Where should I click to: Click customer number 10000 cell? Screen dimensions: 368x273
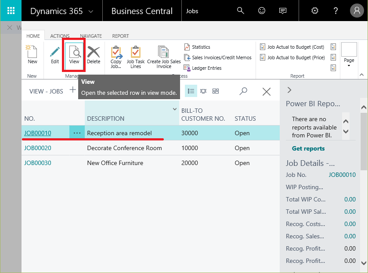[x=189, y=148]
